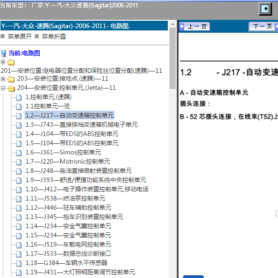Image resolution: width=278 pixels, height=278 pixels.
Task: Click 菜单展开 to expand all menus
Action: click(19, 36)
